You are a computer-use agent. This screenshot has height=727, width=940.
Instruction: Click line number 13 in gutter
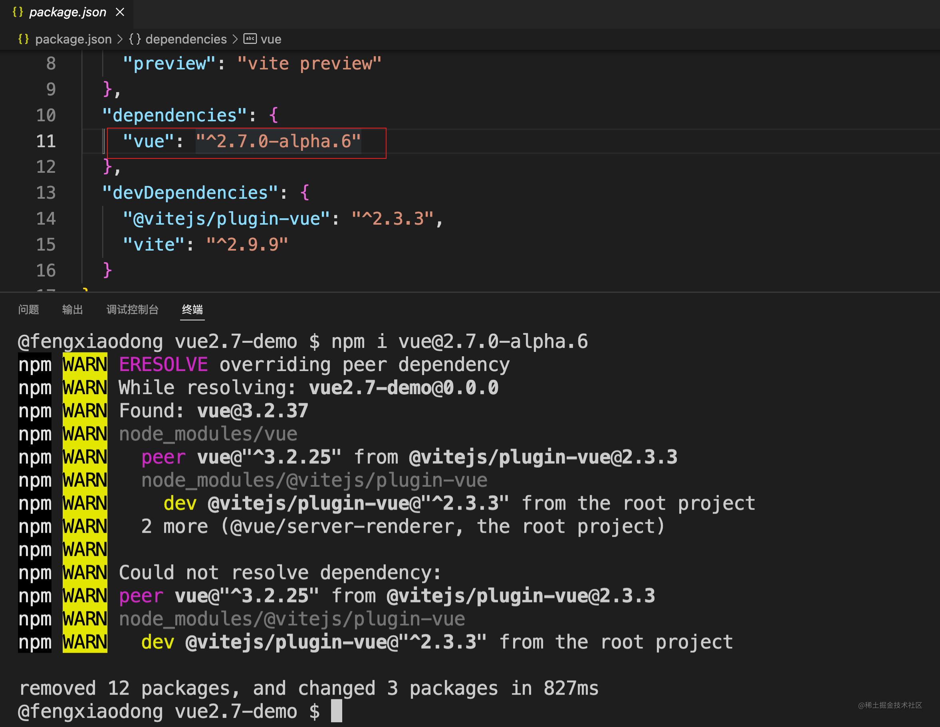coord(46,193)
